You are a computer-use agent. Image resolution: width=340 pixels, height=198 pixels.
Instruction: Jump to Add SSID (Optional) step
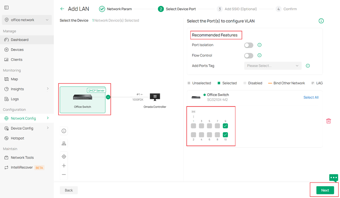237,9
